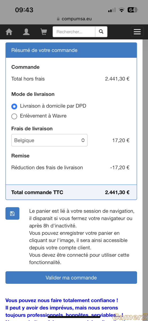Tap the compumsa.eu address bar
This screenshot has height=321, width=148.
pyautogui.click(x=74, y=19)
